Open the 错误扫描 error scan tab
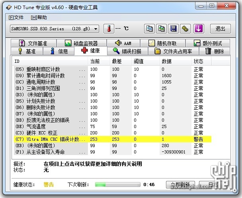This screenshot has width=242, height=198. tap(127, 51)
